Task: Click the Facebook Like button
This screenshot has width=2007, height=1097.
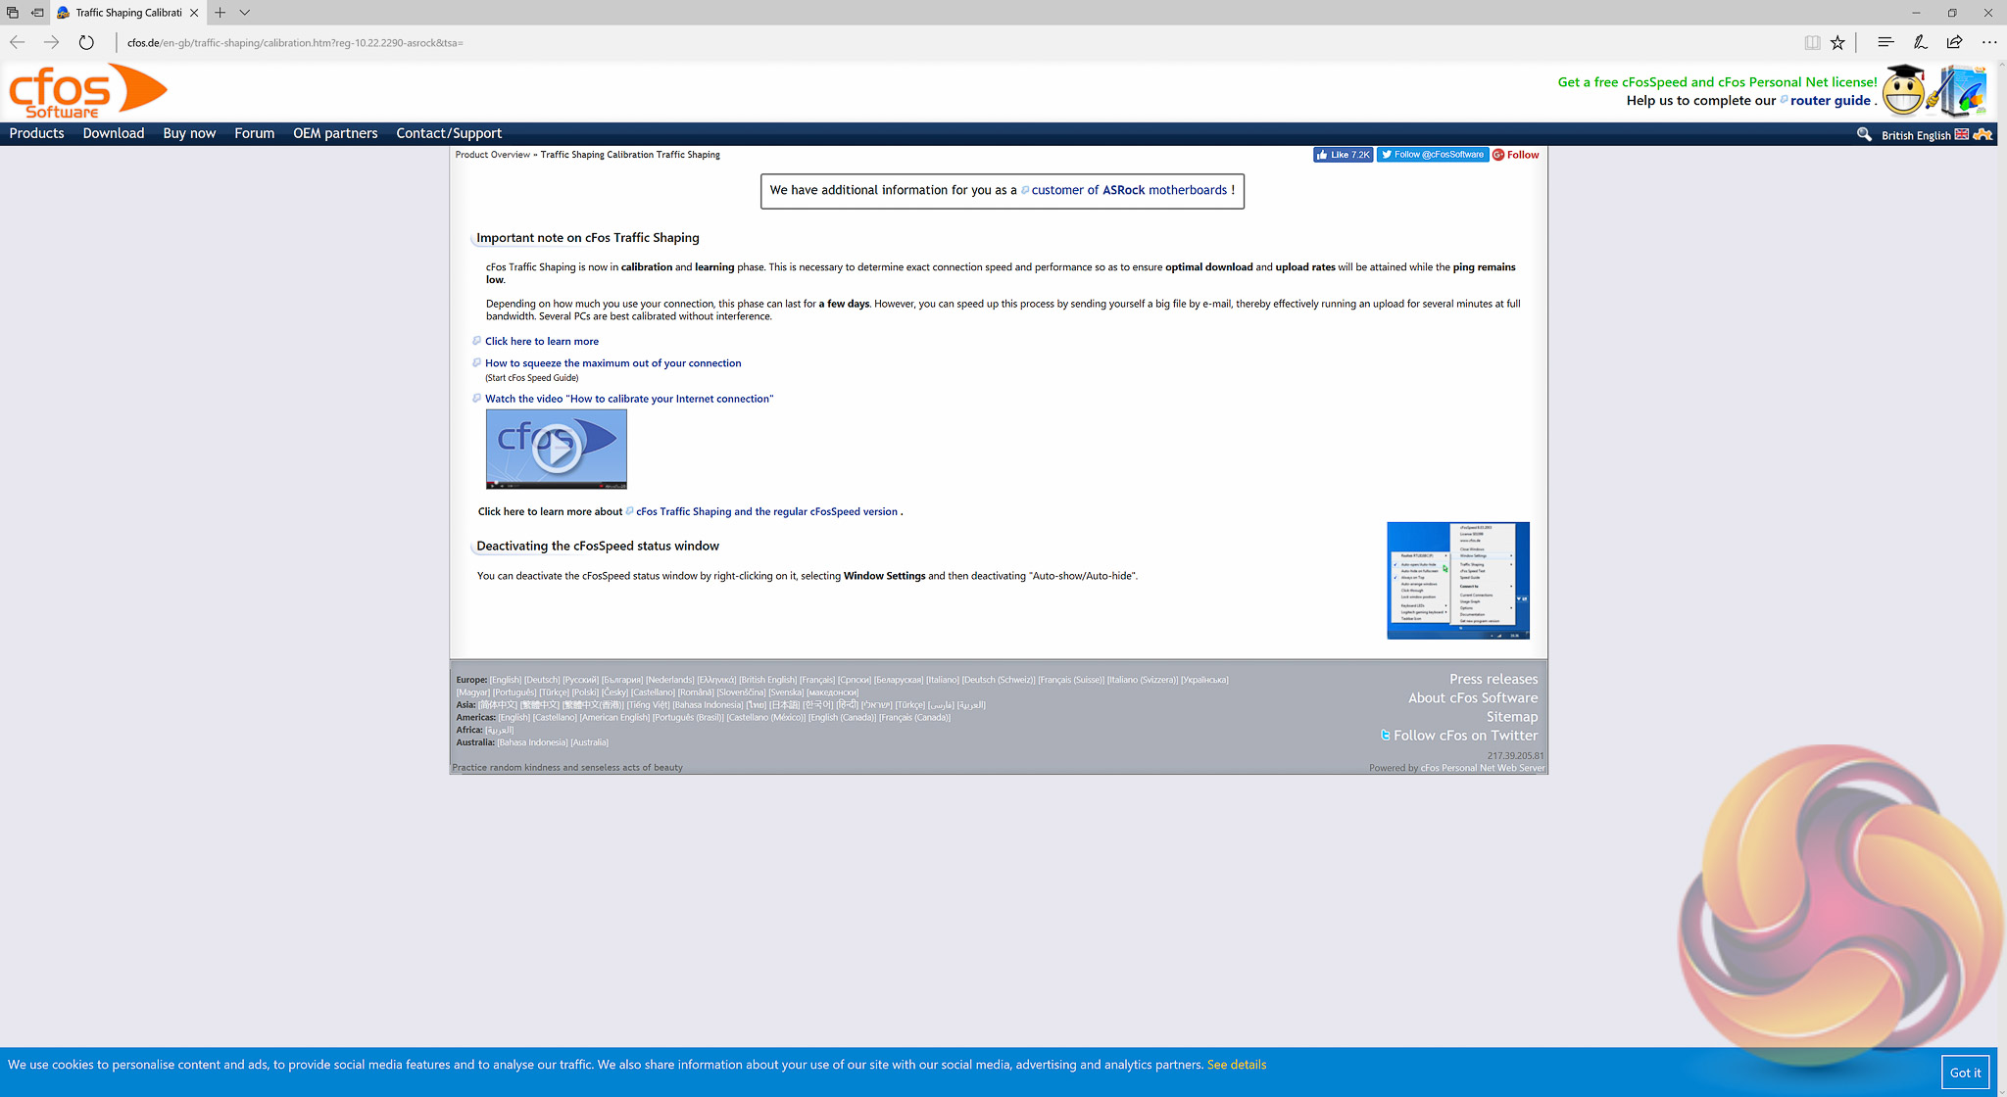Action: [x=1343, y=155]
